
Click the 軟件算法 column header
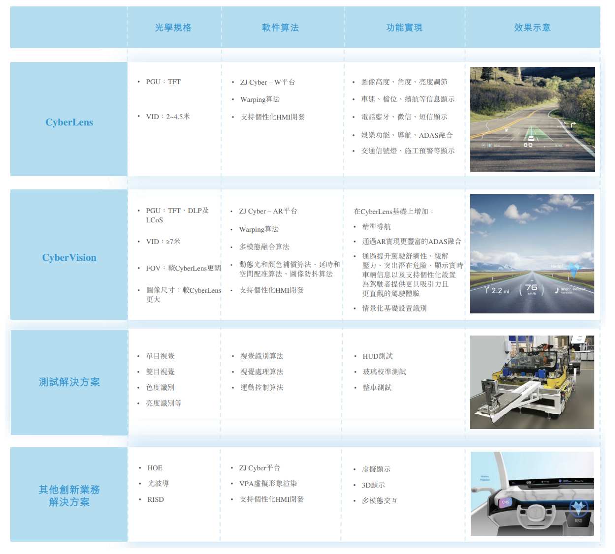[280, 28]
